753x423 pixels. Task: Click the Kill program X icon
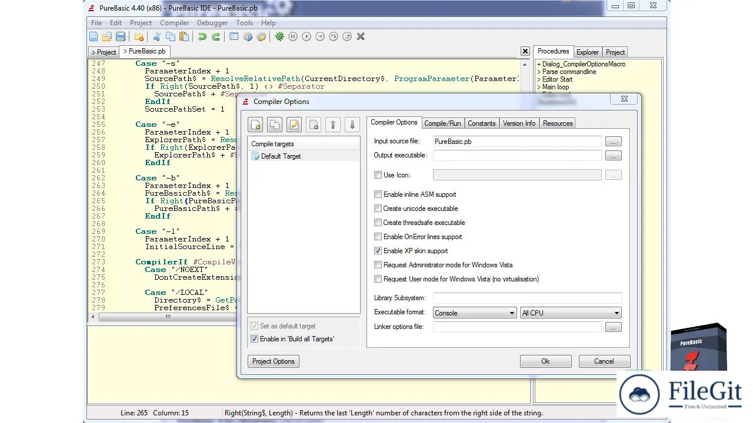click(361, 36)
